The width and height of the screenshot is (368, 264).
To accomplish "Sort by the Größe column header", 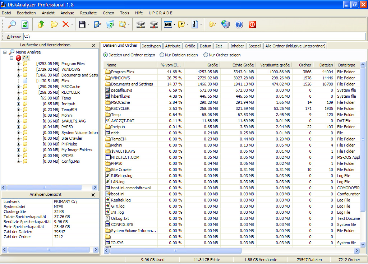I will click(202, 65).
